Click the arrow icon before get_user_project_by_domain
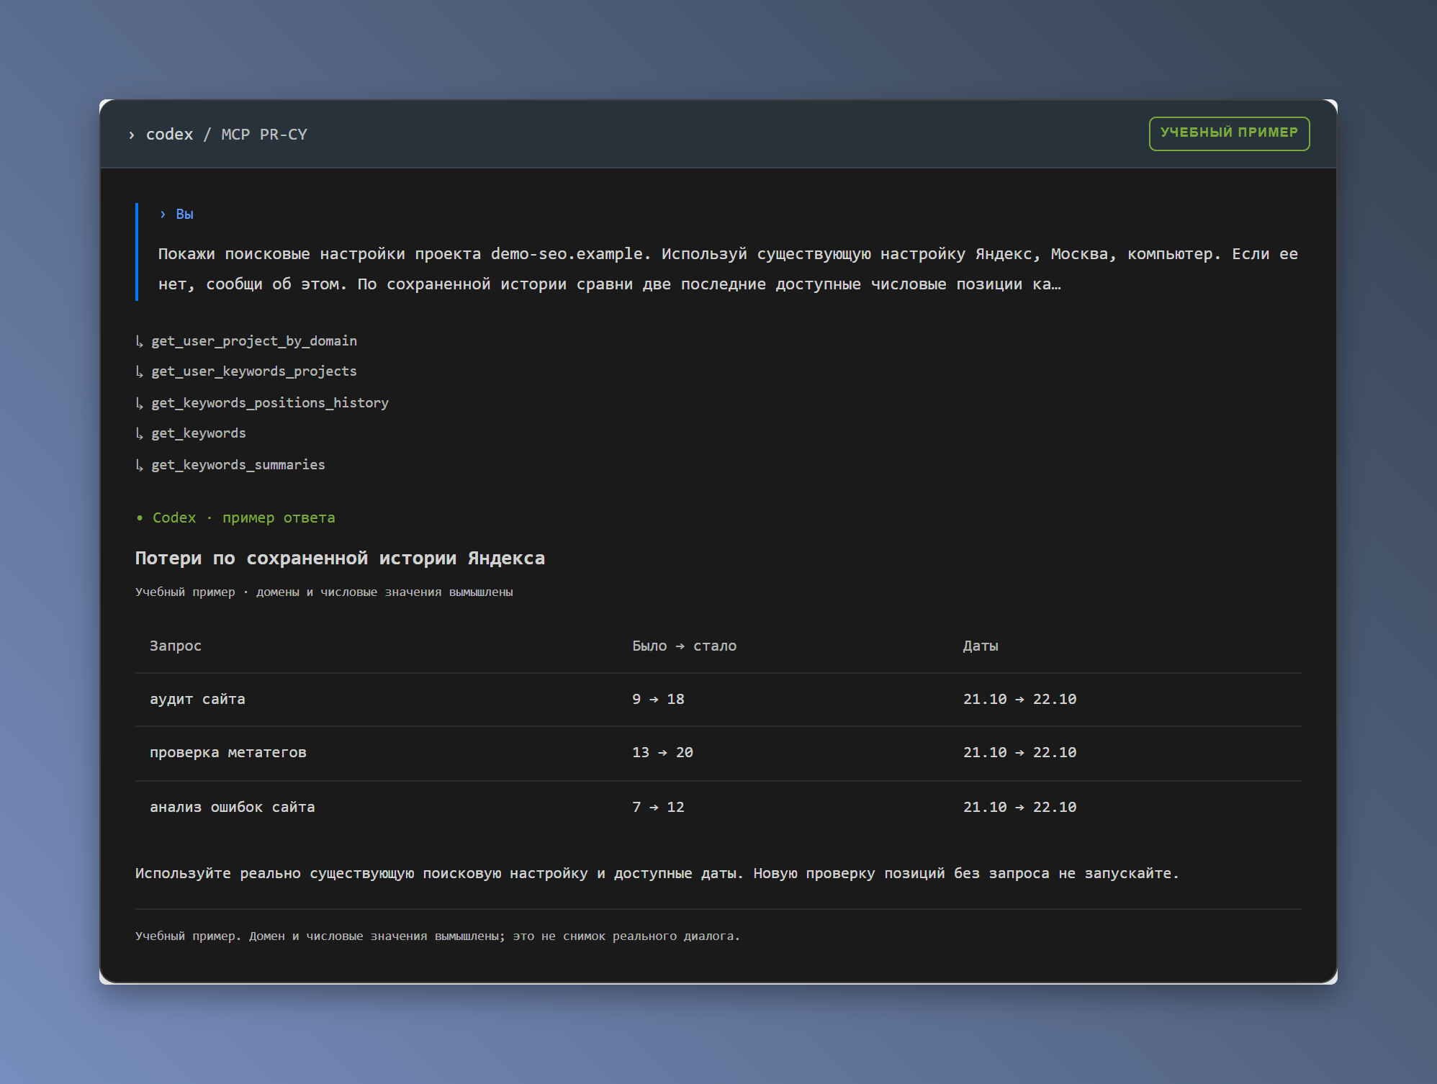This screenshot has height=1084, width=1437. (x=140, y=341)
